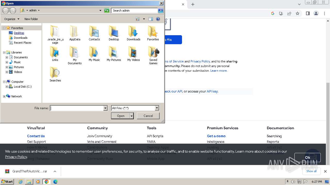330x185 pixels.
Task: Open the views dropdown arrow
Action: pos(144,19)
